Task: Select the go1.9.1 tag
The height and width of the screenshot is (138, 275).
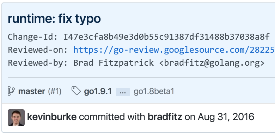Action: coord(98,91)
